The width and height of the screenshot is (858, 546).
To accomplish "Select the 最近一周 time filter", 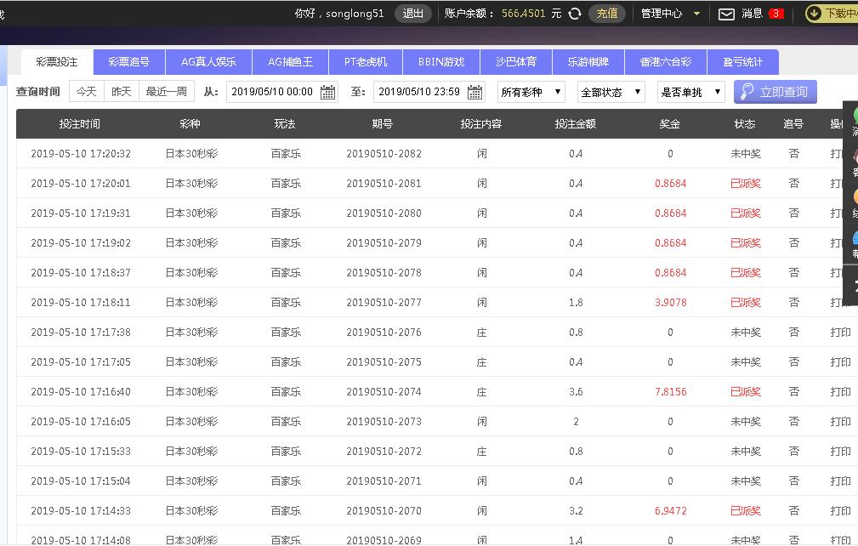I will point(166,92).
